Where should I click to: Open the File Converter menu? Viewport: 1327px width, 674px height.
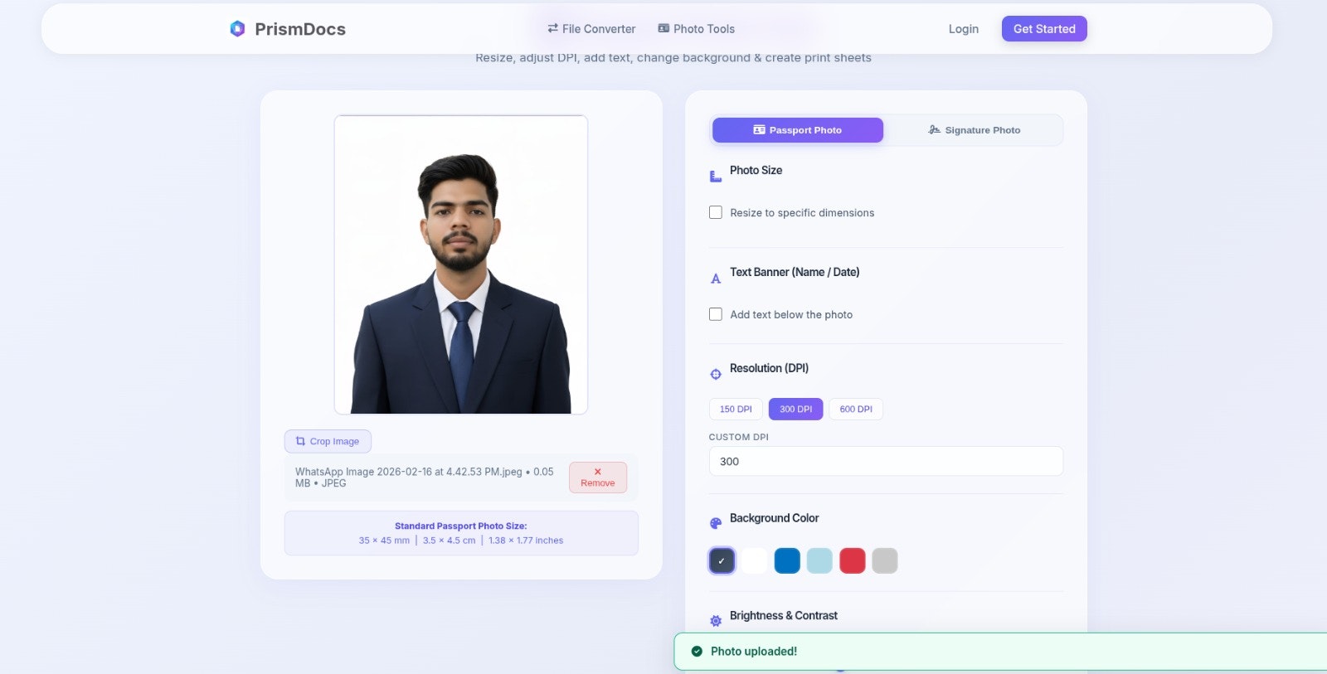(x=591, y=29)
